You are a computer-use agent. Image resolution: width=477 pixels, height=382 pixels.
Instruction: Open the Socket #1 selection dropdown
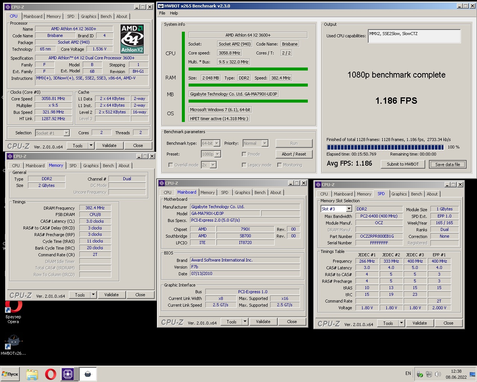tap(66, 133)
